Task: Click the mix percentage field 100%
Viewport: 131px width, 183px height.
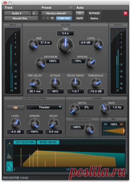Action: click(x=114, y=124)
